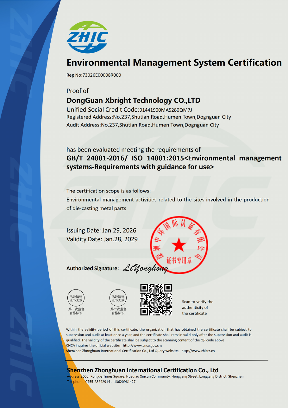Click the 'Proof of' text
This screenshot has height=408, width=288.
coord(78,91)
